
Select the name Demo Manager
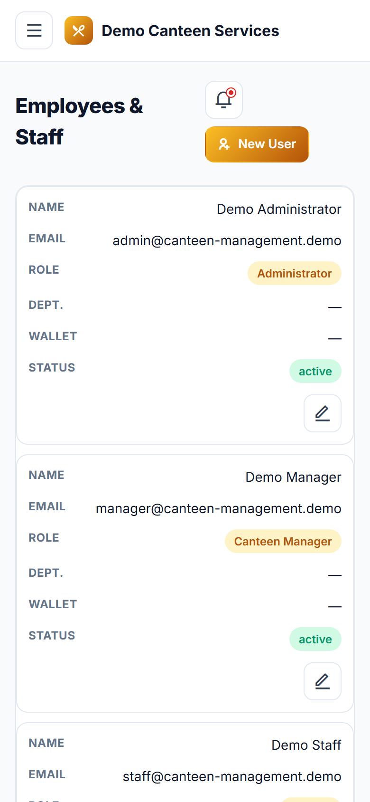pyautogui.click(x=293, y=477)
